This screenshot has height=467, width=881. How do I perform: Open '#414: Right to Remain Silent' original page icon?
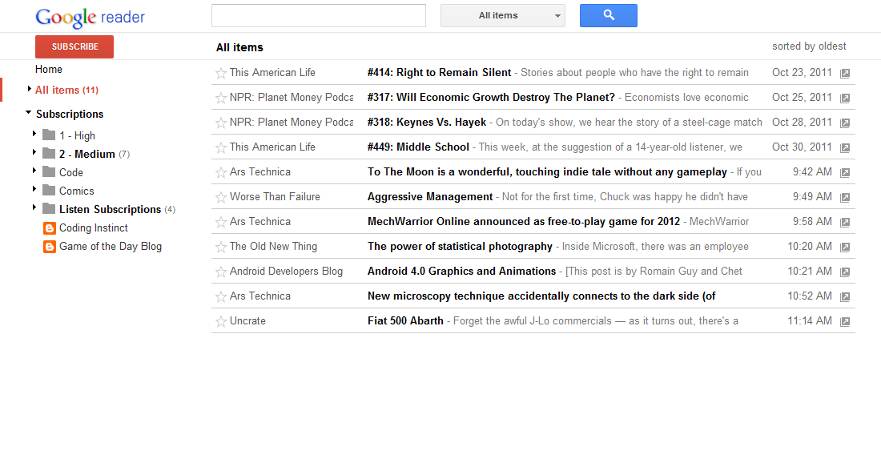(844, 74)
